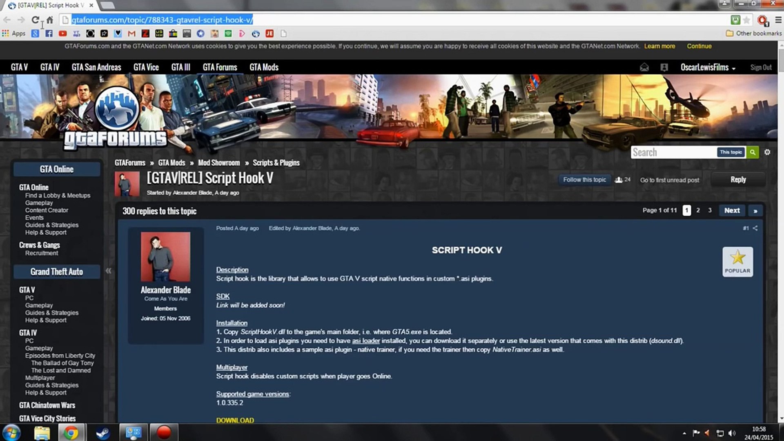Click the share icon on post #1
784x441 pixels.
755,228
